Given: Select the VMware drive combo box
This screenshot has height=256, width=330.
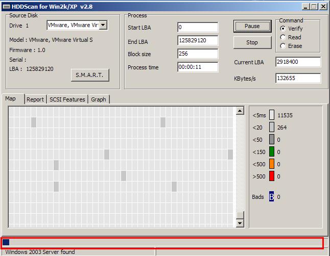Looking at the screenshot, I should 77,25.
